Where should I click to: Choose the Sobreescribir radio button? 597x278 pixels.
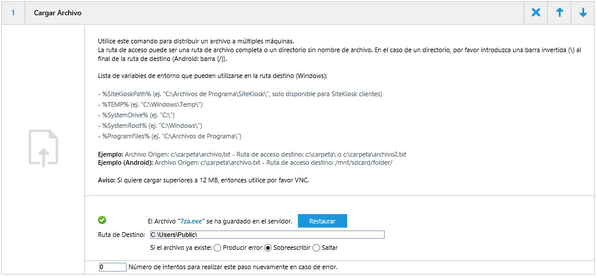(268, 248)
